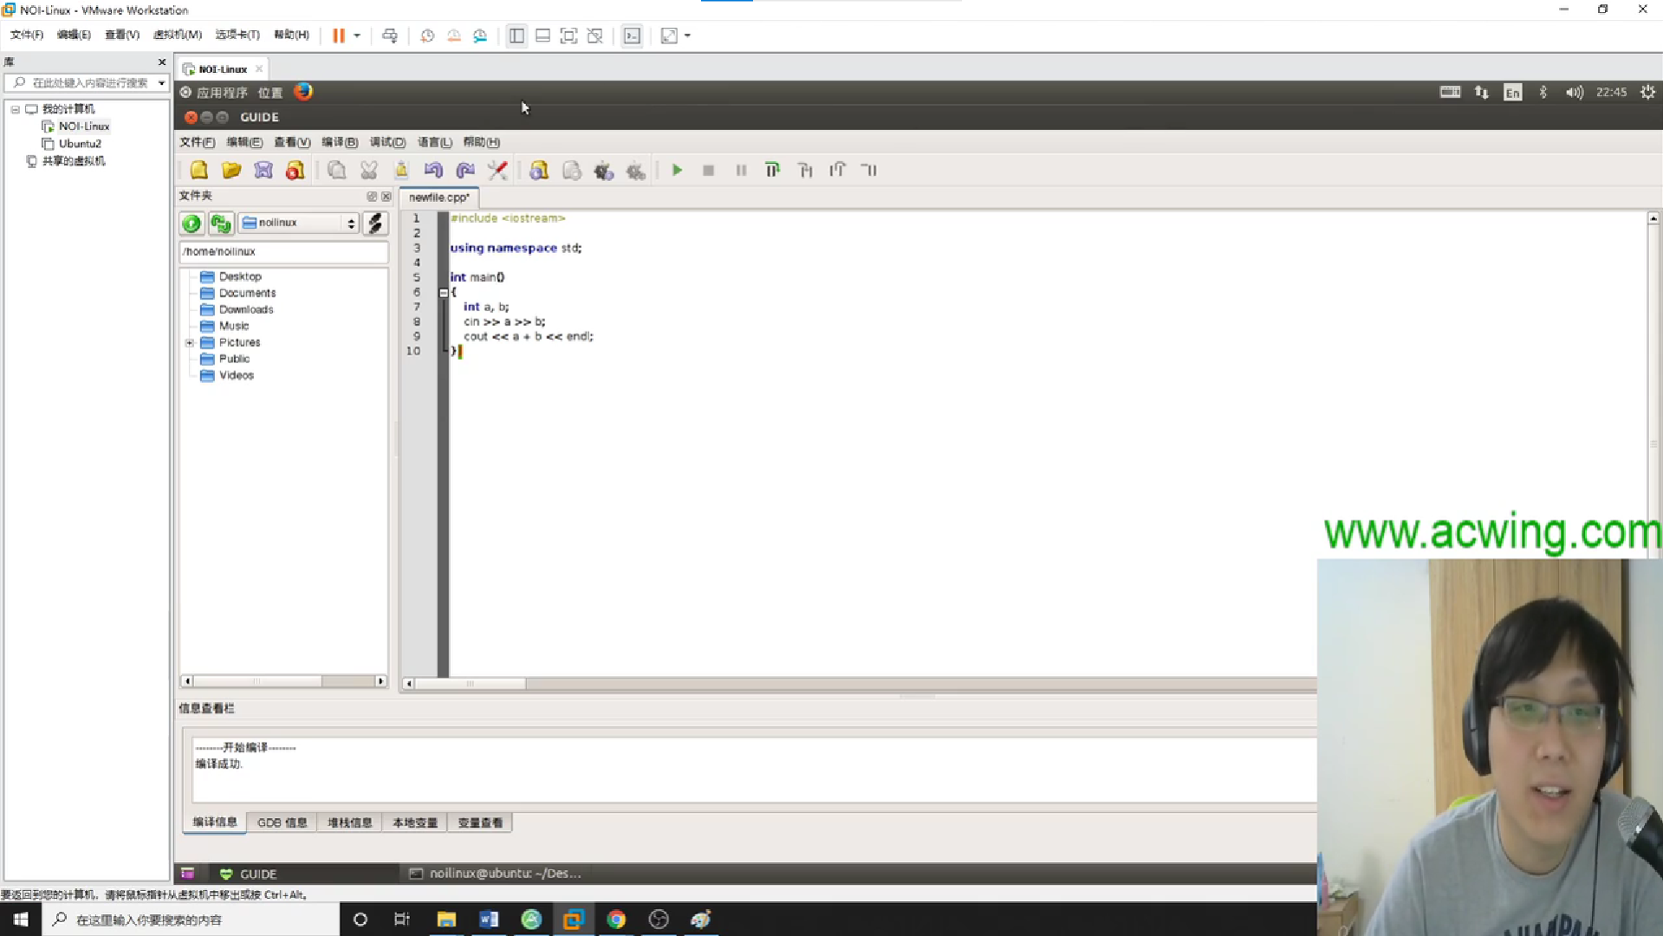
Task: Toggle VMware library sidebar view icon
Action: coord(516,36)
